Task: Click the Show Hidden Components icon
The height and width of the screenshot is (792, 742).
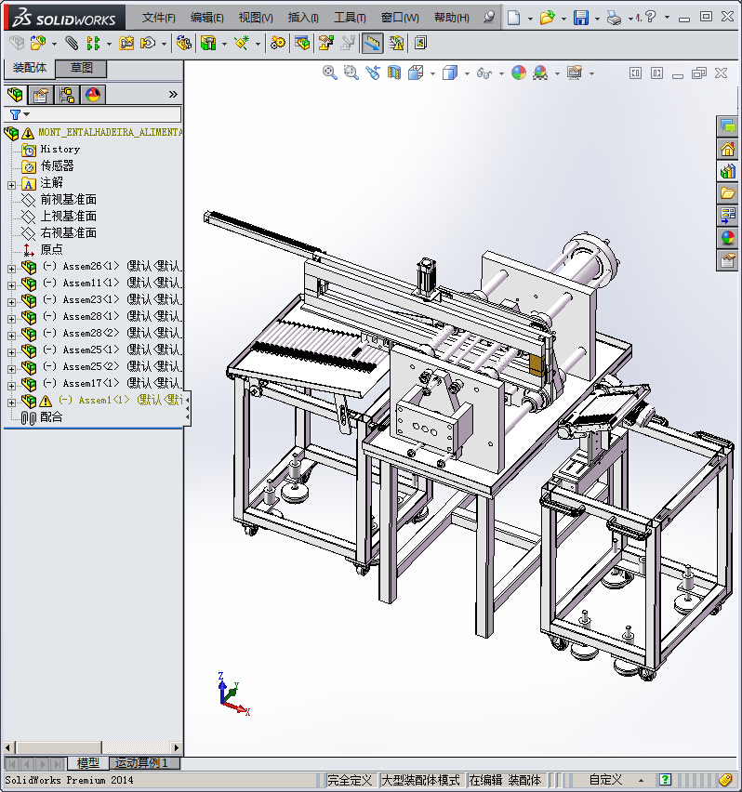Action: tap(184, 44)
